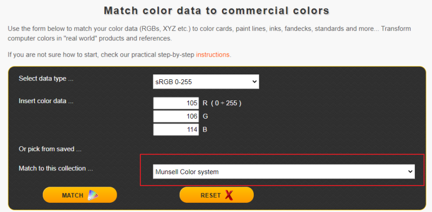This screenshot has width=432, height=212.
Task: Click the chevron on the collection selector
Action: click(x=410, y=172)
